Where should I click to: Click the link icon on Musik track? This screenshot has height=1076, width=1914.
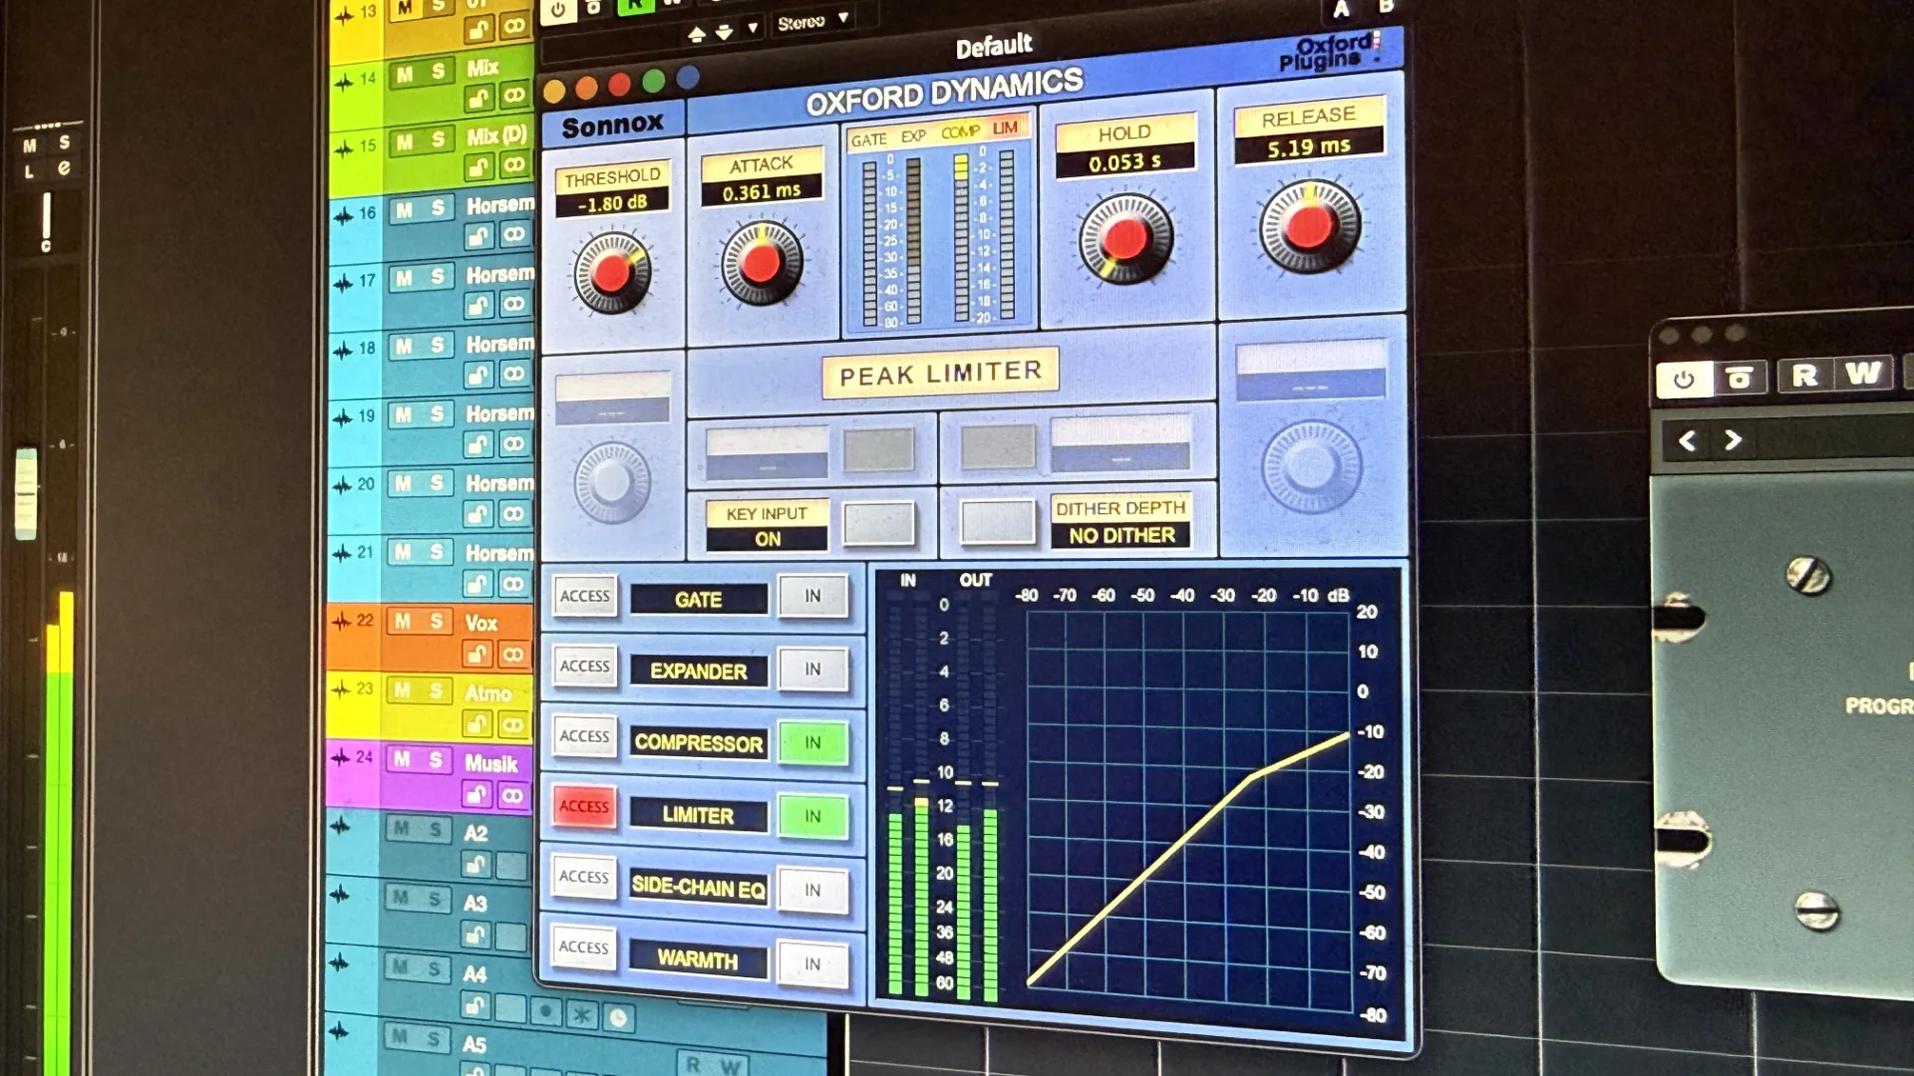pos(512,796)
